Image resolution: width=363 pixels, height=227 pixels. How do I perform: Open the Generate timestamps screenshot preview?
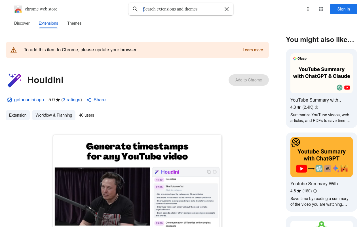click(137, 181)
